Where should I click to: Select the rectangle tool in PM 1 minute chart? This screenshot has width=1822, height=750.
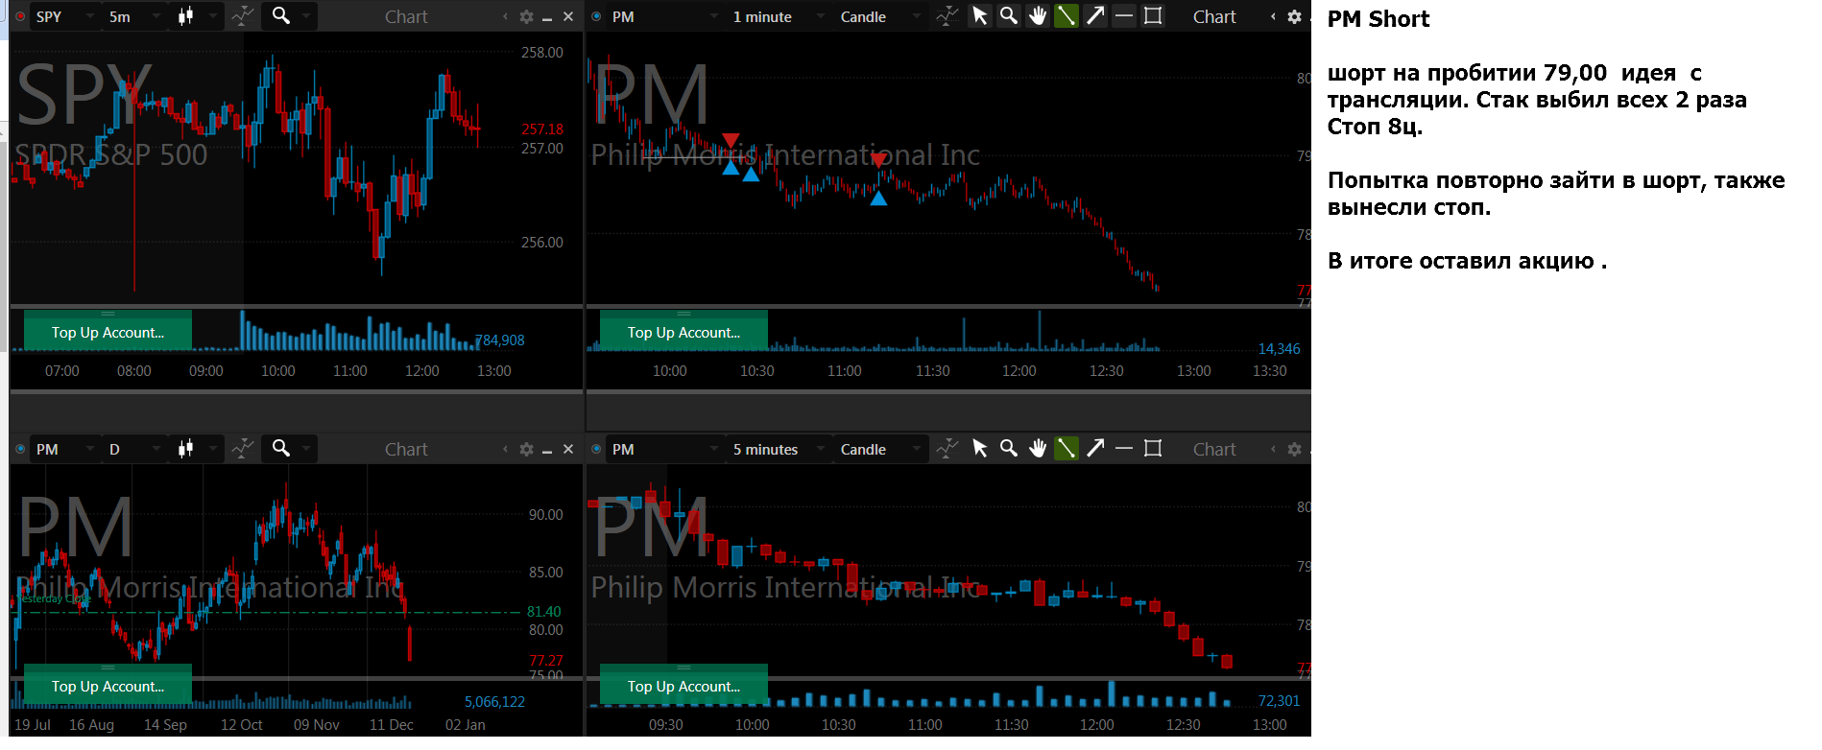point(1153,16)
